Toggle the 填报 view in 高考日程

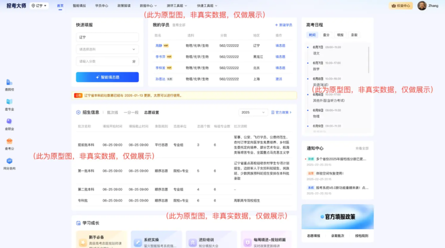[341, 35]
